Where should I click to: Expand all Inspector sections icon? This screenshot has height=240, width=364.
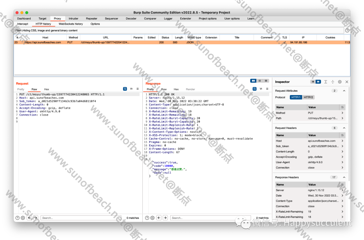(x=326, y=82)
